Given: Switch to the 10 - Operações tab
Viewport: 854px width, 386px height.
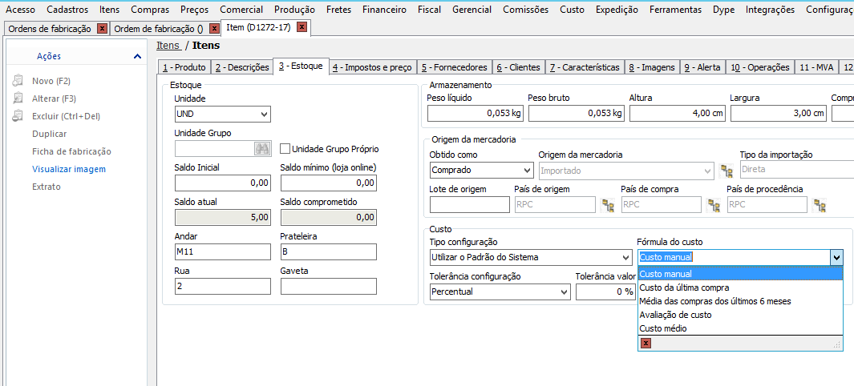Looking at the screenshot, I should 759,67.
